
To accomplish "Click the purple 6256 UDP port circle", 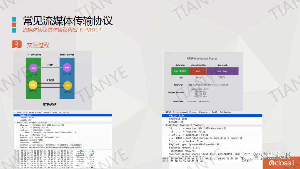I will pyautogui.click(x=67, y=68).
